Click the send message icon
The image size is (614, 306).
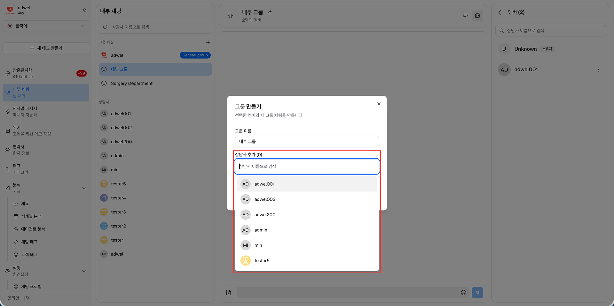pyautogui.click(x=477, y=292)
